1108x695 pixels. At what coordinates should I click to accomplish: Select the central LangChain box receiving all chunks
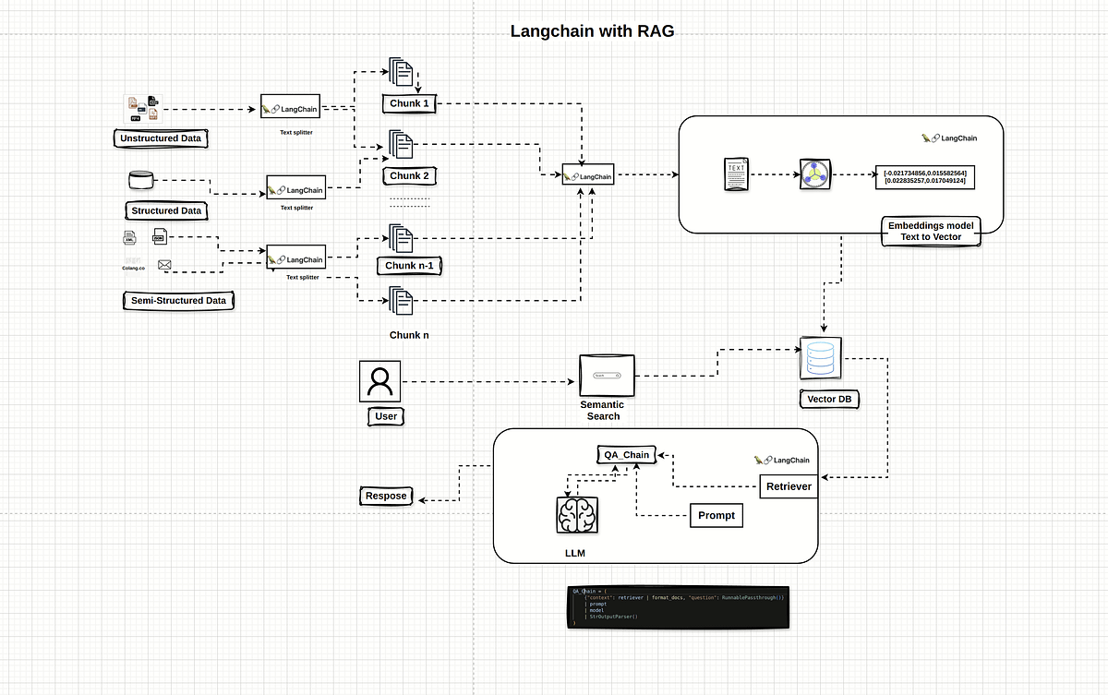[588, 174]
